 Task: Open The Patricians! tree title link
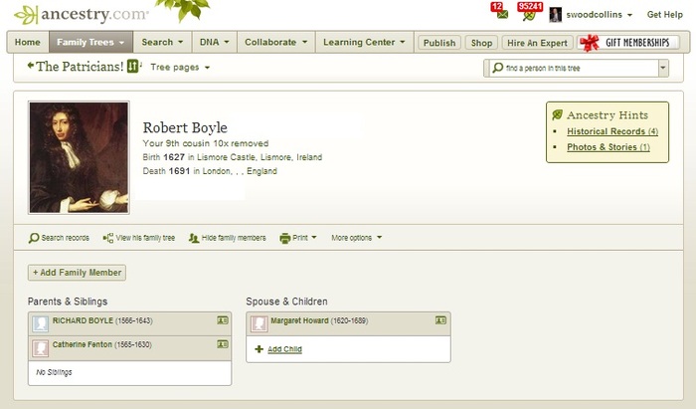(x=80, y=67)
